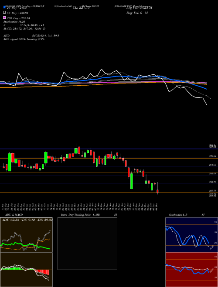Click the 'CL: 227.75' closing price label
218x287 pixels.
[x=81, y=8]
